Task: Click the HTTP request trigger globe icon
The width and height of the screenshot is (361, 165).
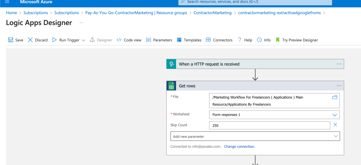Action: [x=171, y=64]
